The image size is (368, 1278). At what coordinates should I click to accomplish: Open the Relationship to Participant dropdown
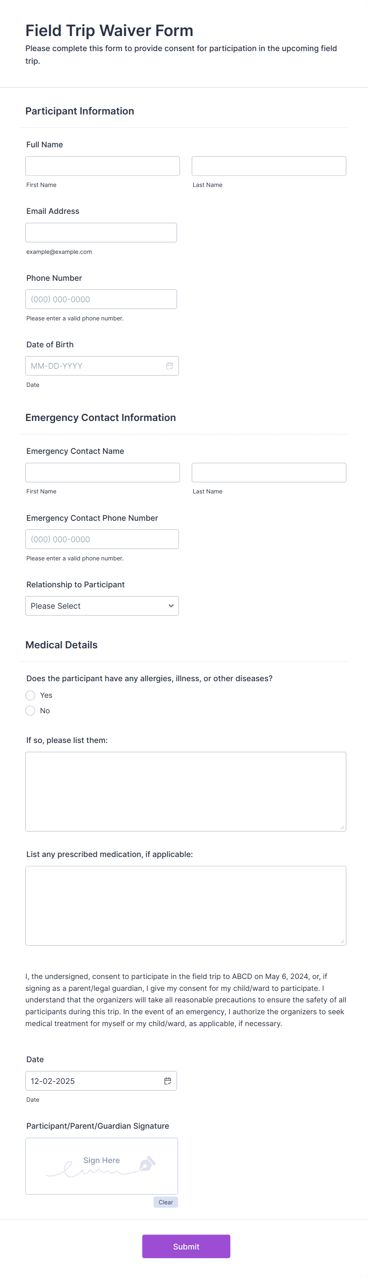pyautogui.click(x=102, y=606)
